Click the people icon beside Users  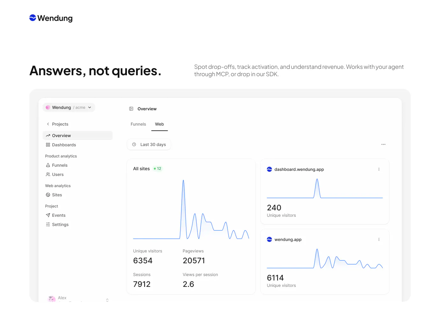point(48,174)
